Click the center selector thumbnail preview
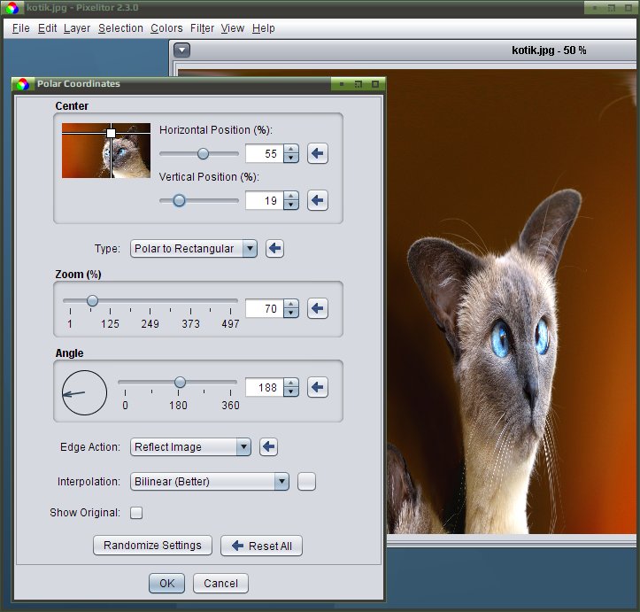The width and height of the screenshot is (640, 612). coord(106,151)
